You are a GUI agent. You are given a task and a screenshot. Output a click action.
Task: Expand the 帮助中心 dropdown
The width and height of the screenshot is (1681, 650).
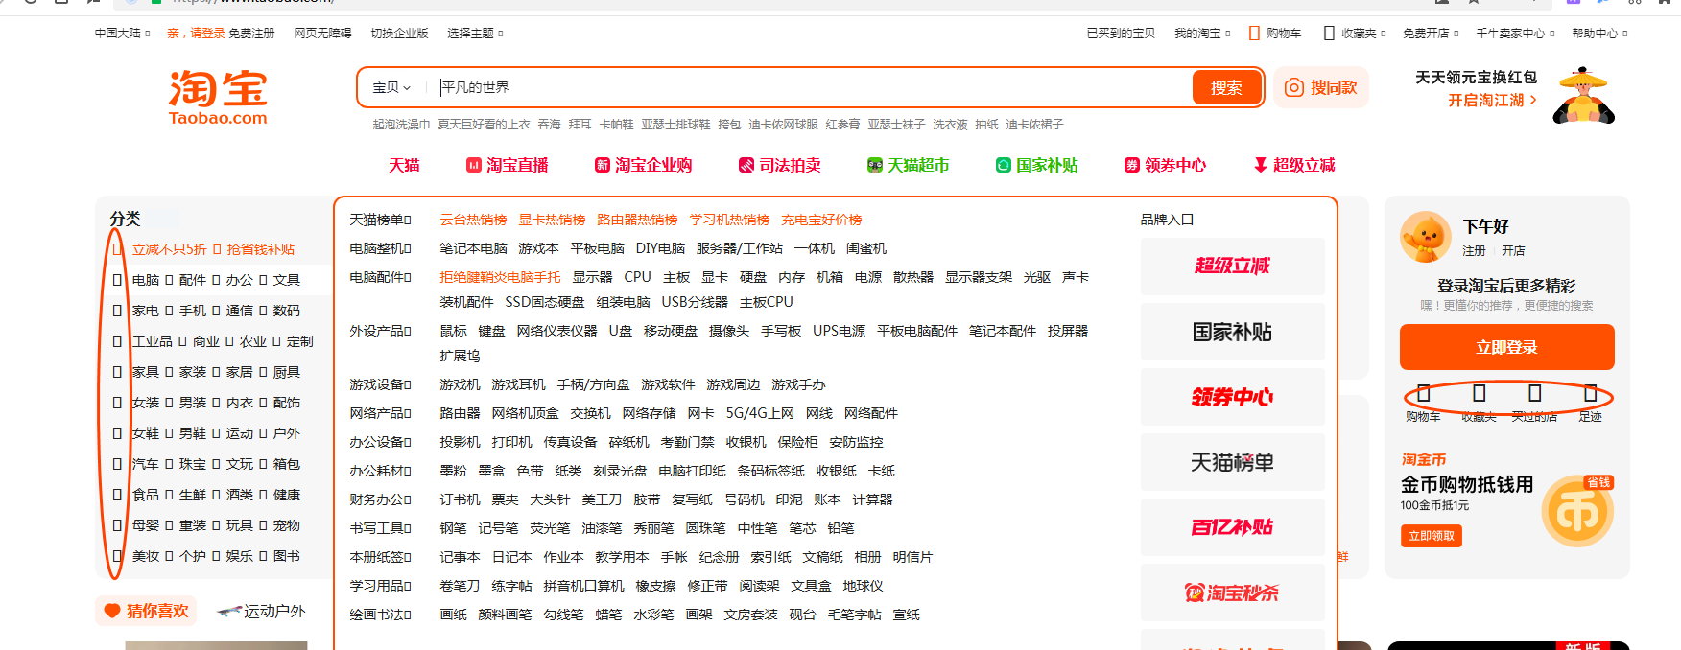coord(1599,34)
